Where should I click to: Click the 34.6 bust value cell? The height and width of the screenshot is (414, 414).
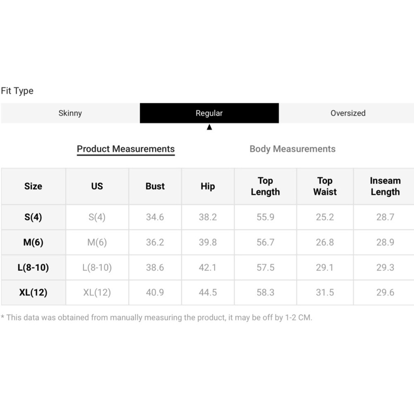[155, 217]
